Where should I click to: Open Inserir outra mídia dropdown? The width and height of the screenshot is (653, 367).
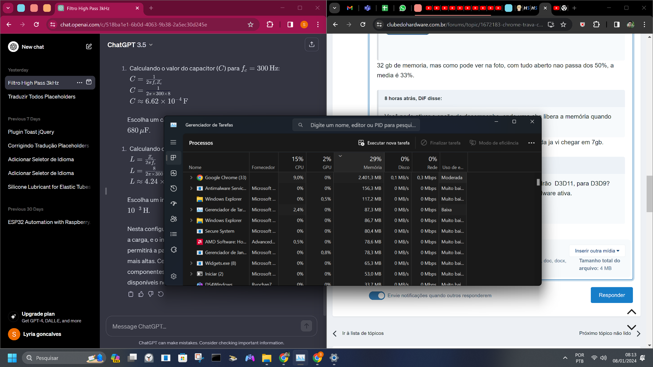point(597,251)
